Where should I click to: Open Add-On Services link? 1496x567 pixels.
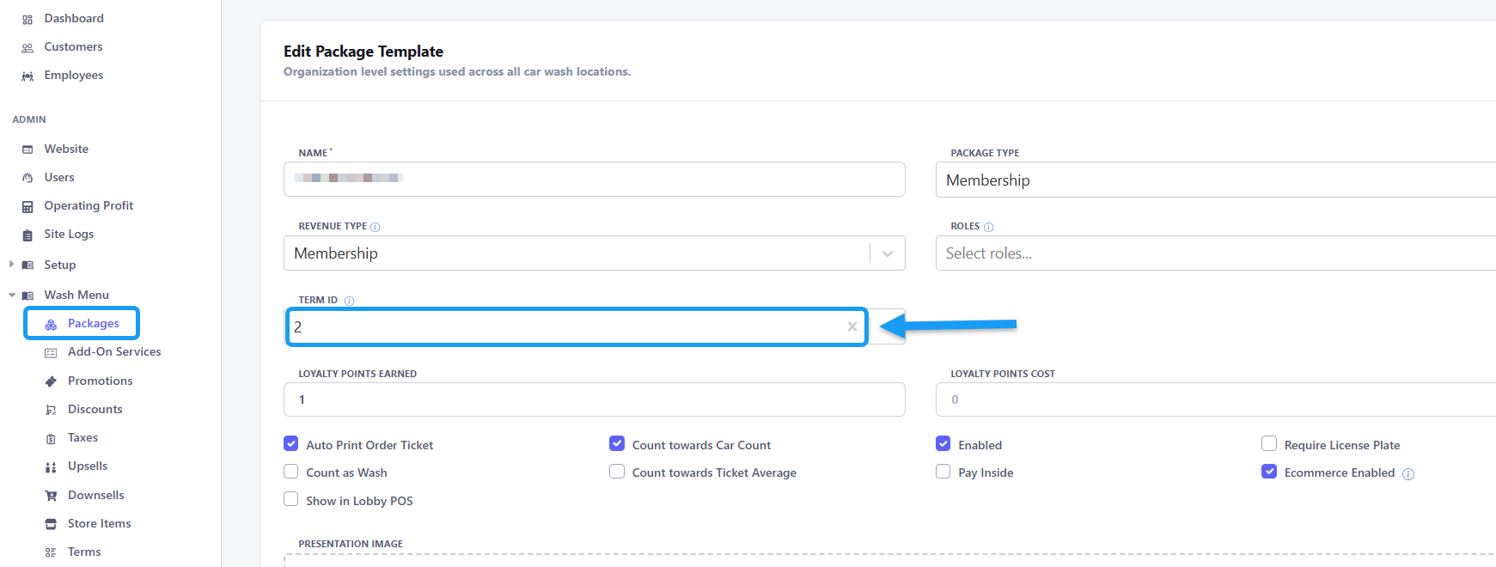click(114, 351)
